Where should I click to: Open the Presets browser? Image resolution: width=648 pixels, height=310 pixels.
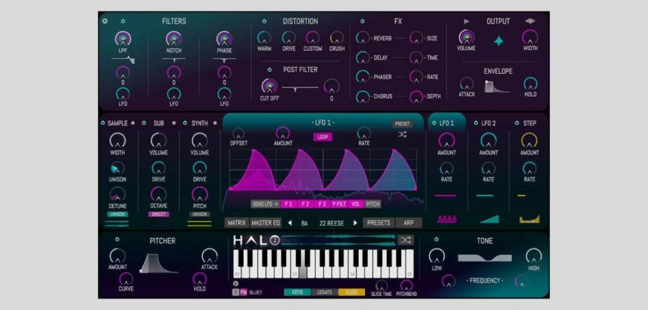pos(378,223)
